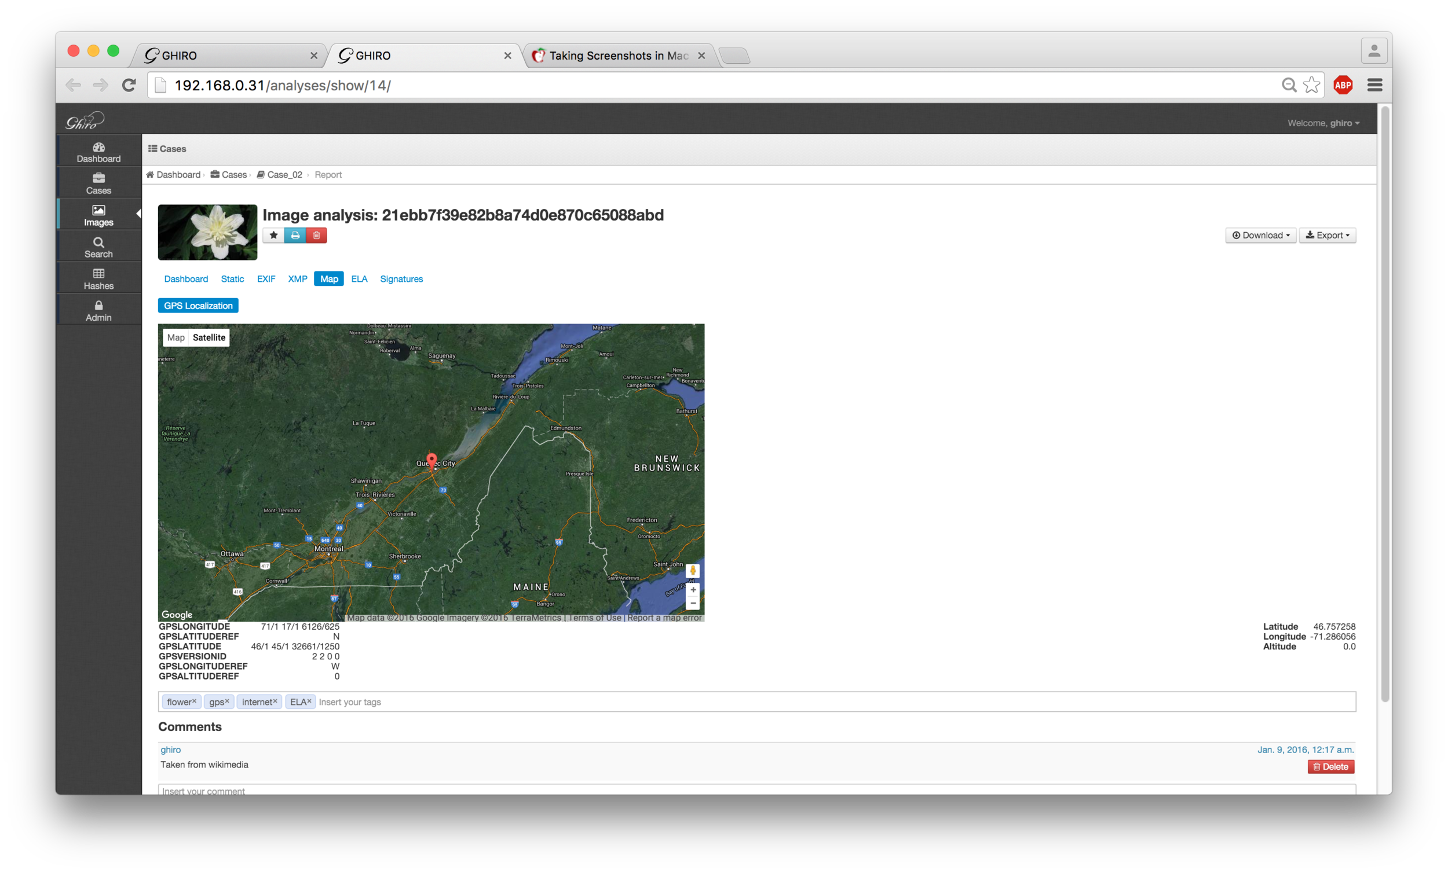Switch to the Static tab
Viewport: 1448px width, 874px height.
232,279
